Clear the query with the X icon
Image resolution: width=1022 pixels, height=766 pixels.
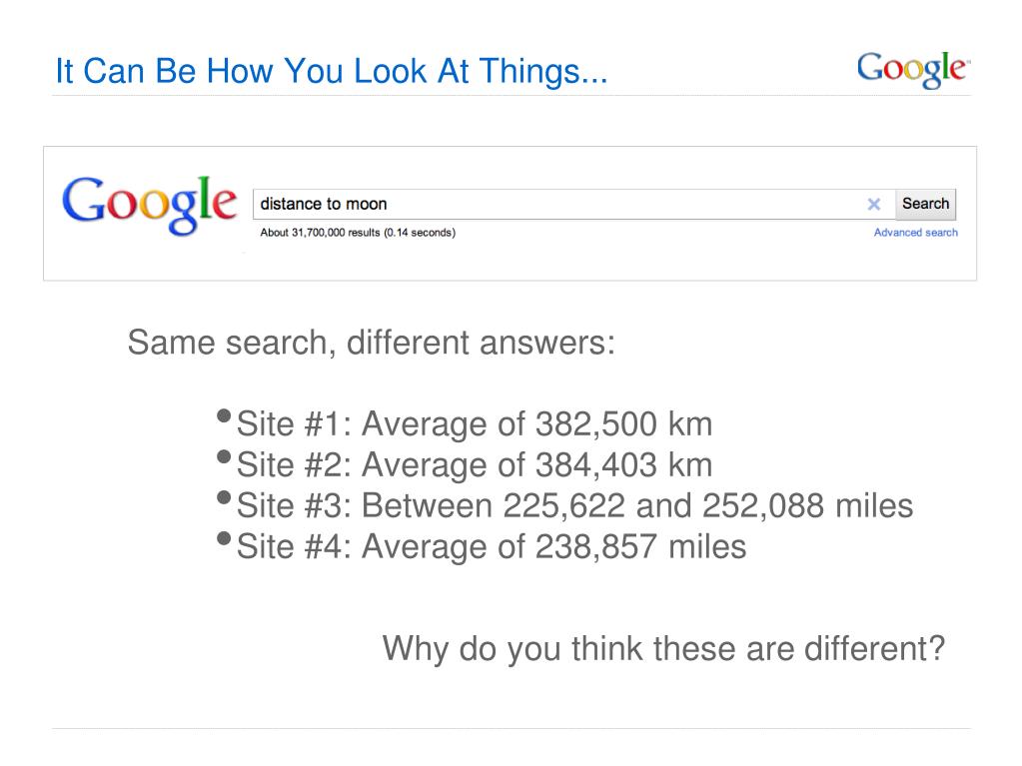pyautogui.click(x=874, y=205)
